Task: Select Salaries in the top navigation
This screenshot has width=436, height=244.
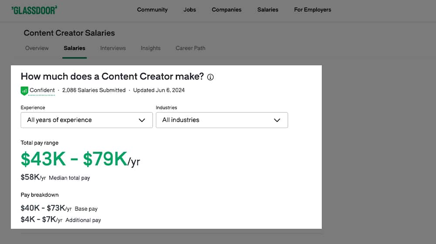Action: 268,10
